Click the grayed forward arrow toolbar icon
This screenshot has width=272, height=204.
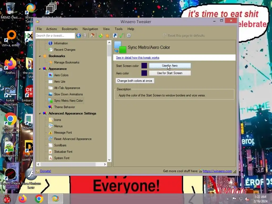(x=85, y=36)
